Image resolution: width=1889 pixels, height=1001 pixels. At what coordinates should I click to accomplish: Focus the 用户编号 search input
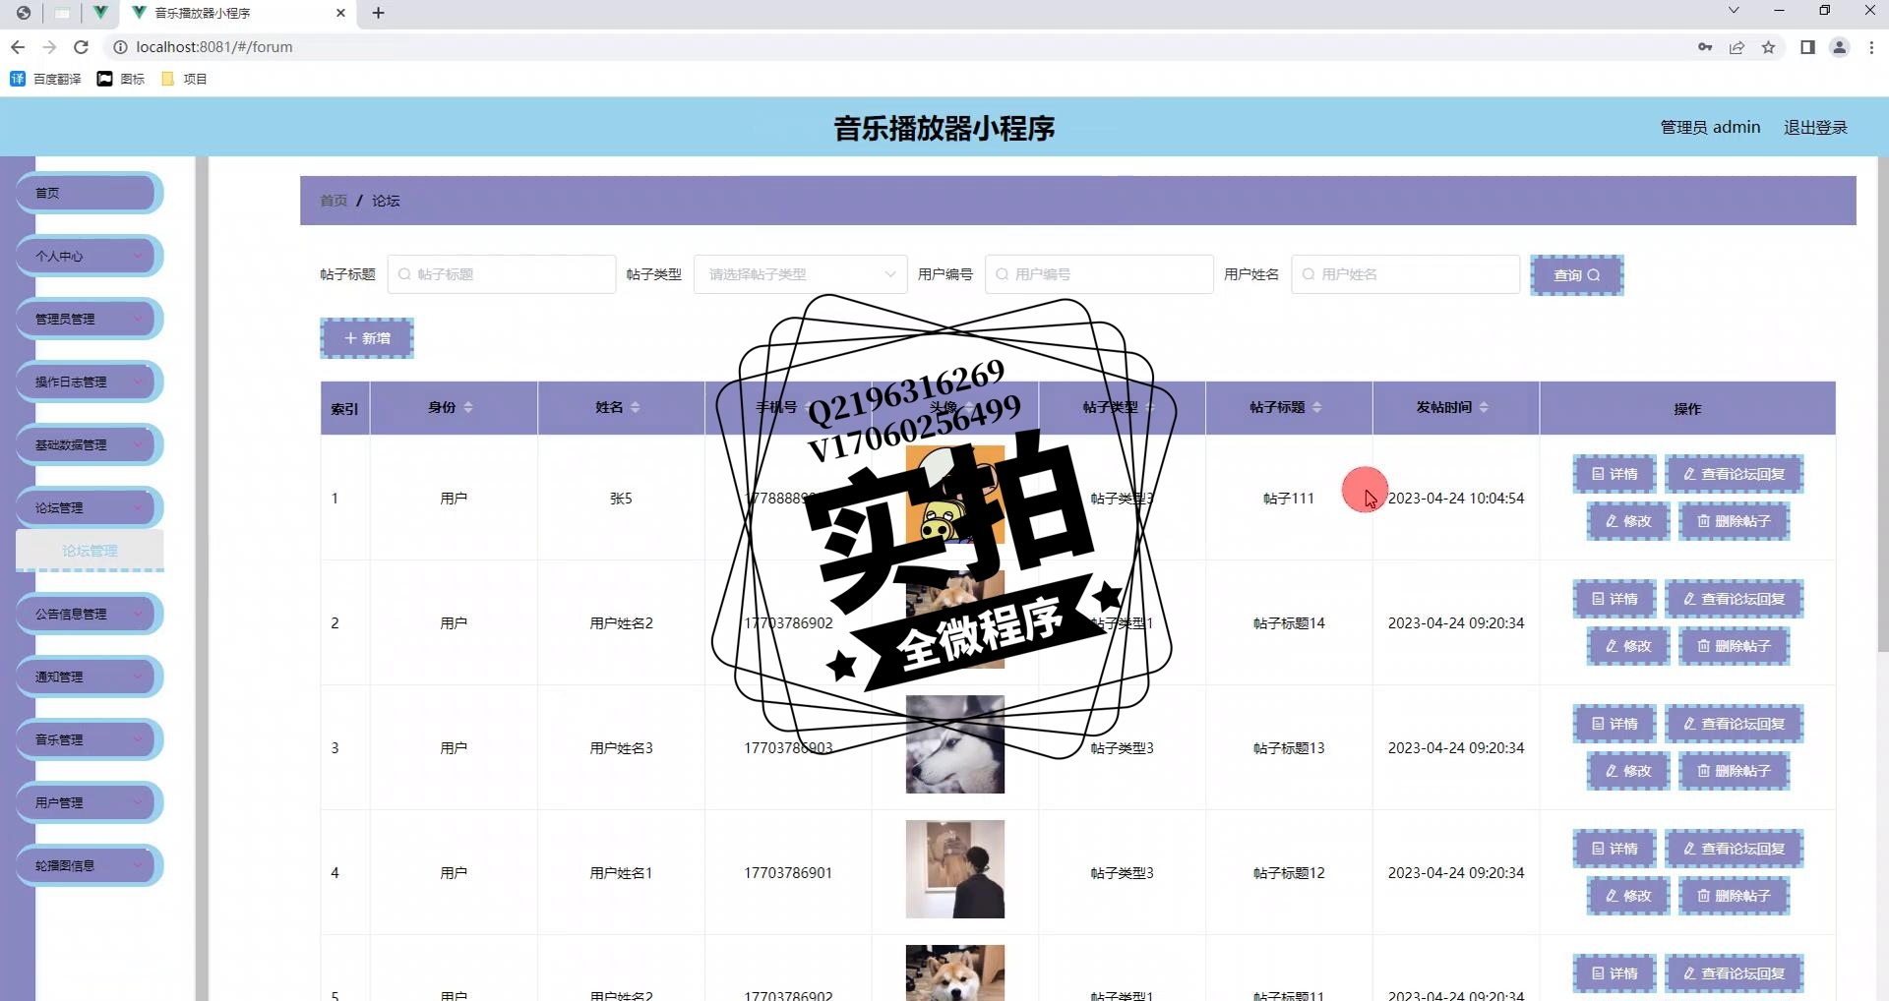(1099, 274)
